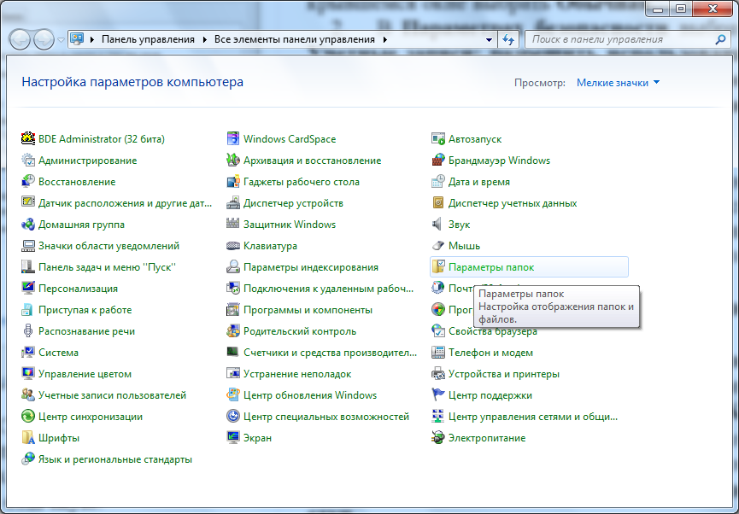The width and height of the screenshot is (739, 514).
Task: Open Устройства и принтеры icon
Action: (437, 374)
